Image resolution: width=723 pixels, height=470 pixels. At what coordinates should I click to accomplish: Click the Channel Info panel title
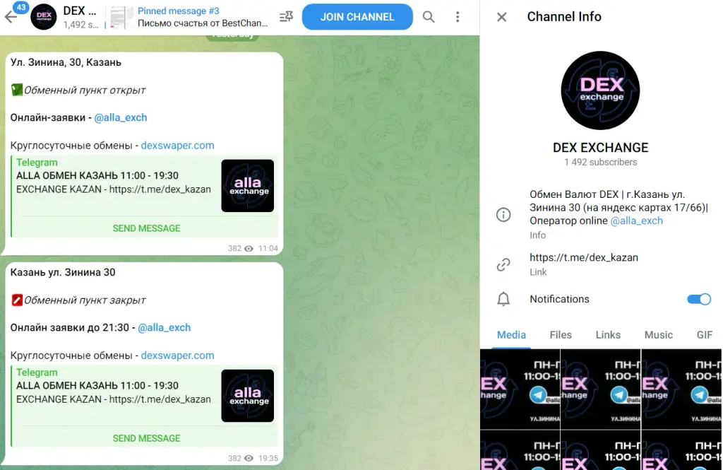[x=564, y=17]
